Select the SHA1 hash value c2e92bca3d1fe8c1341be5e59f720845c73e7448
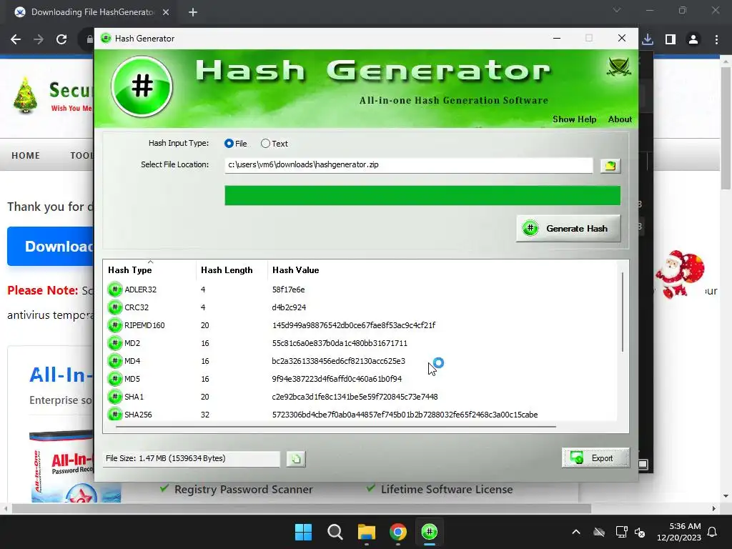Image resolution: width=732 pixels, height=549 pixels. point(355,396)
